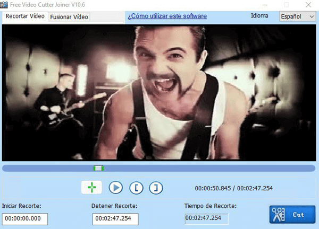This screenshot has height=229, width=319.
Task: Click the Tiempo de Recorte duration field
Action: pos(206,218)
